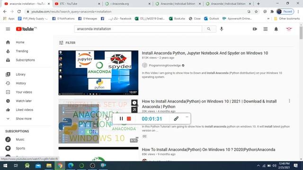The width and height of the screenshot is (303, 170).
Task: Minimize the recorder toolbar
Action: pyautogui.click(x=187, y=117)
